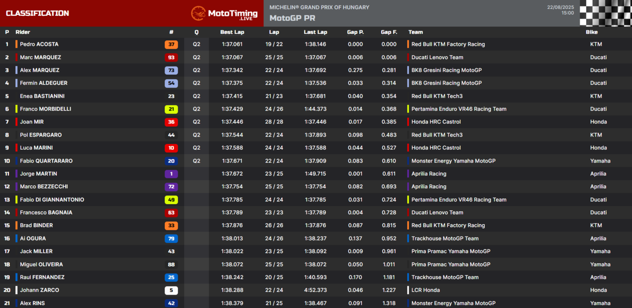This screenshot has height=308, width=632.
Task: Click Raul Fernandez's gap 0.170
Action: coord(355,277)
